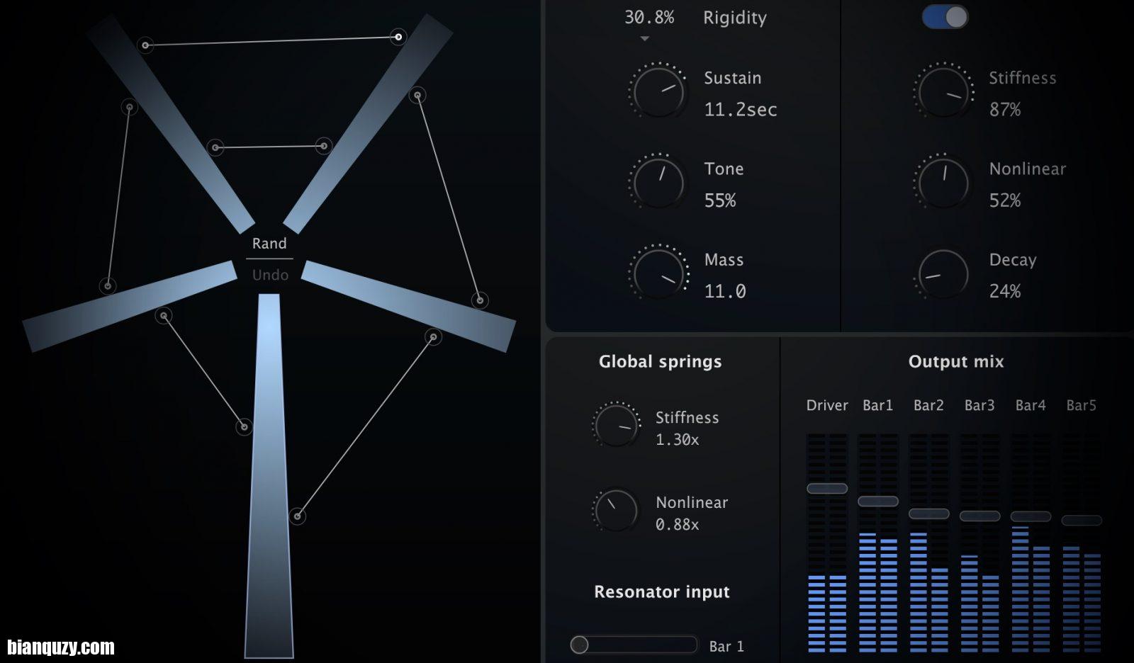Click the Bar4 output fader handle
This screenshot has height=663, width=1134.
pyautogui.click(x=1031, y=516)
